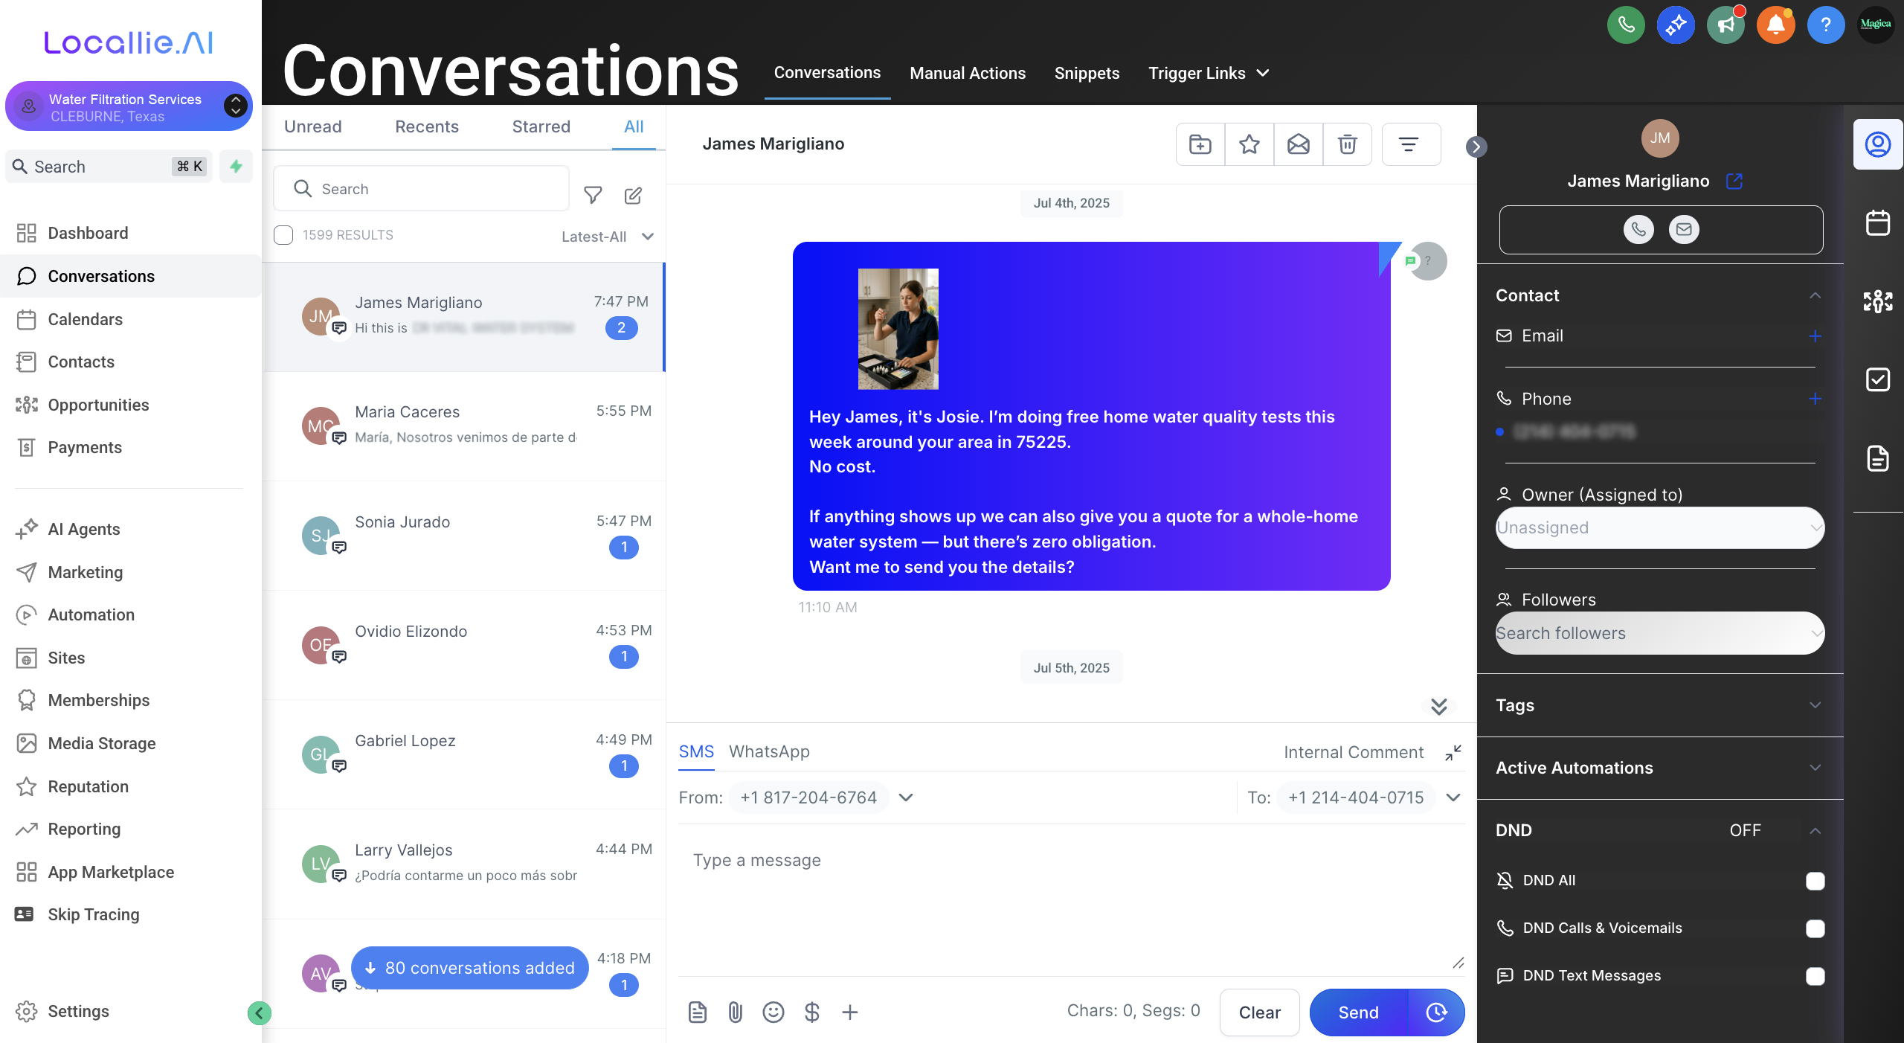Toggle DND Text Messages checkbox
This screenshot has height=1043, width=1904.
[x=1815, y=976]
